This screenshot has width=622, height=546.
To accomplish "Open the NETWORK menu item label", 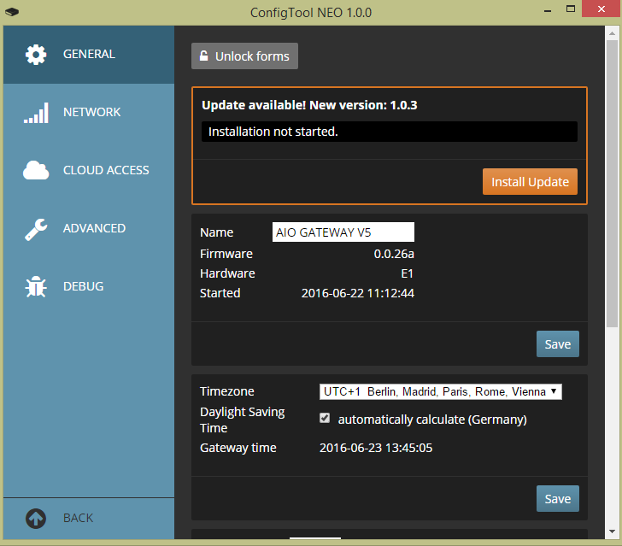I will pyautogui.click(x=91, y=112).
